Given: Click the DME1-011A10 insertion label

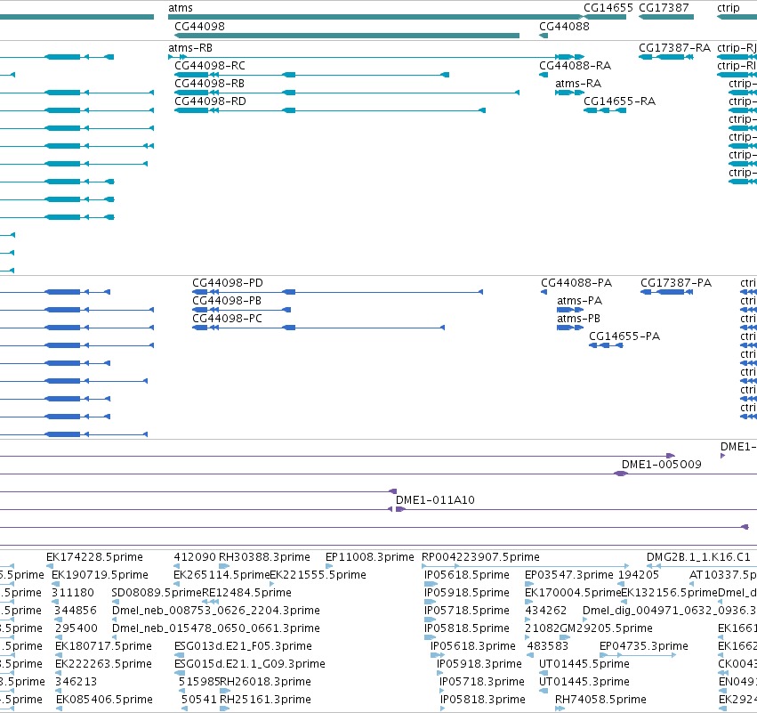Looking at the screenshot, I should coord(435,500).
